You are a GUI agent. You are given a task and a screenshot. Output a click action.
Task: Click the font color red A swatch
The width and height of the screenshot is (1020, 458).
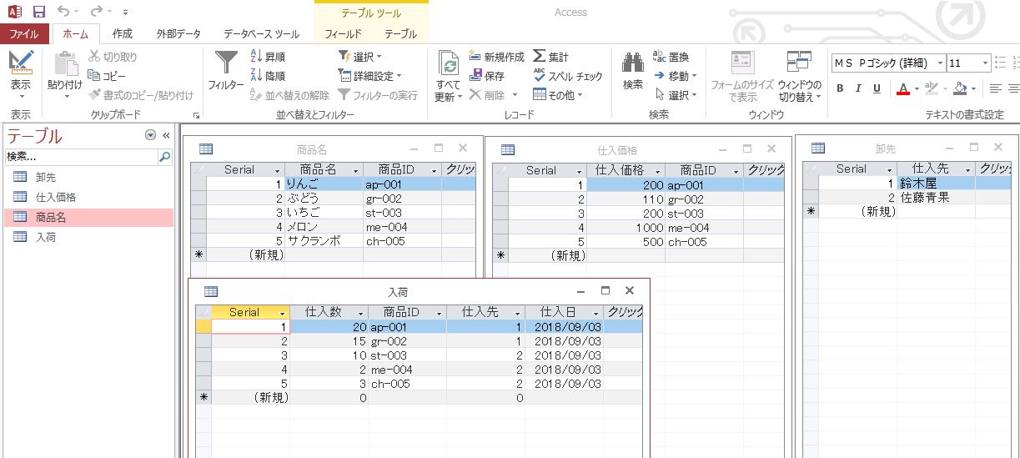[x=903, y=88]
